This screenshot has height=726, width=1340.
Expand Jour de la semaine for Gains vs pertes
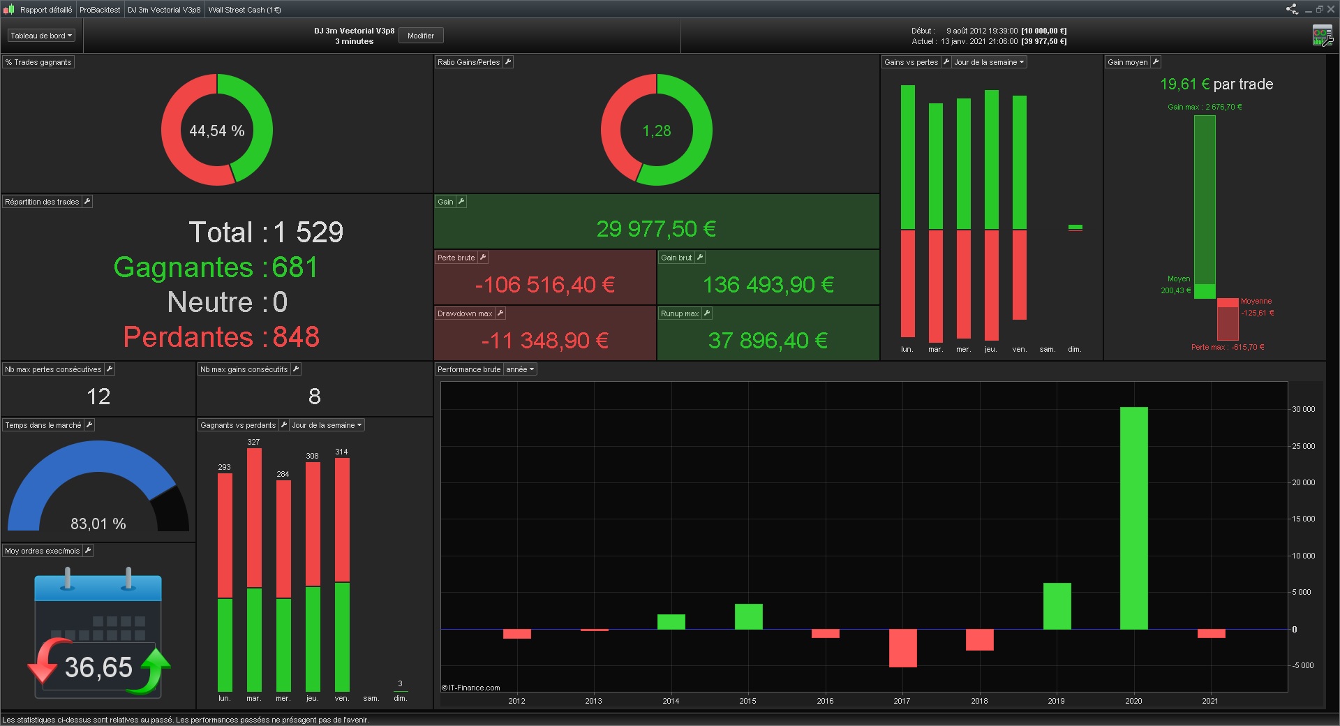tap(989, 62)
